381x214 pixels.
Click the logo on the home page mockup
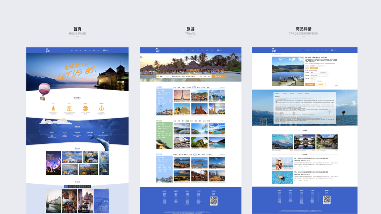click(x=47, y=50)
